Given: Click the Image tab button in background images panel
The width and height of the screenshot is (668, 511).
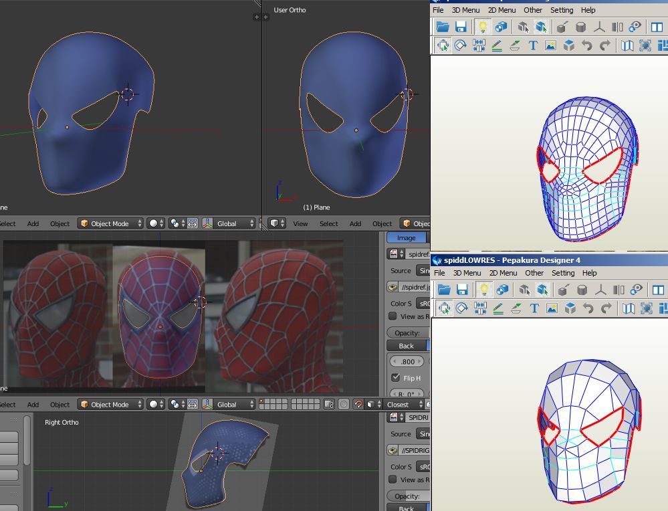Looking at the screenshot, I should coord(406,238).
